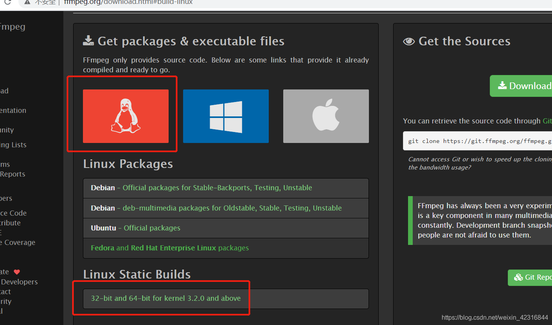The width and height of the screenshot is (552, 325).
Task: Select the gray Apple logo tile
Action: click(x=326, y=116)
